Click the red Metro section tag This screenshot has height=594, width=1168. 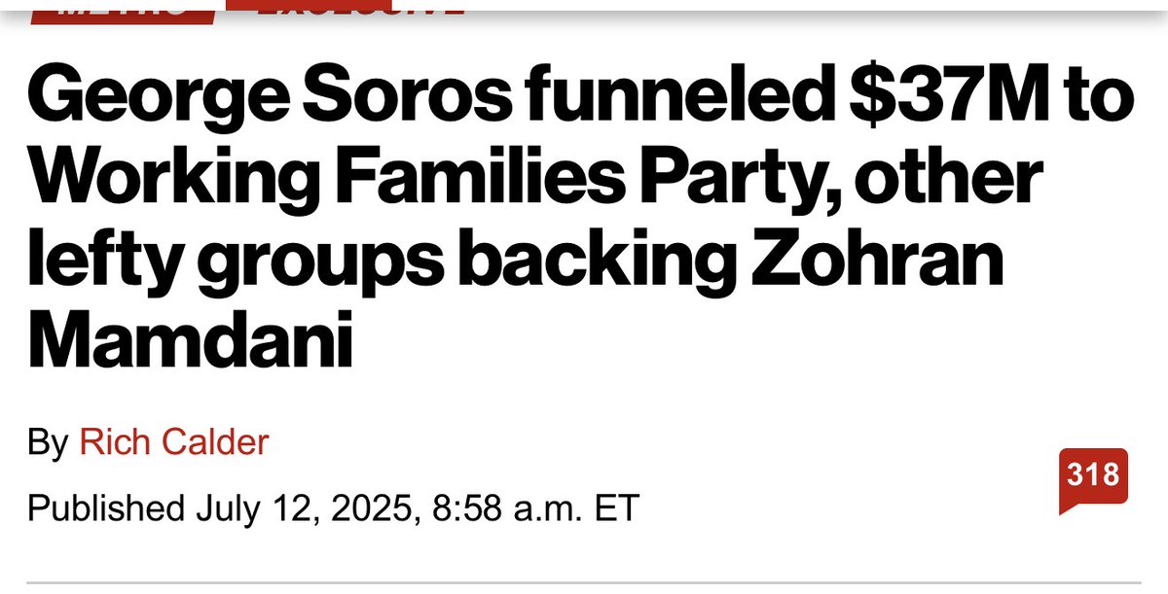[x=121, y=10]
